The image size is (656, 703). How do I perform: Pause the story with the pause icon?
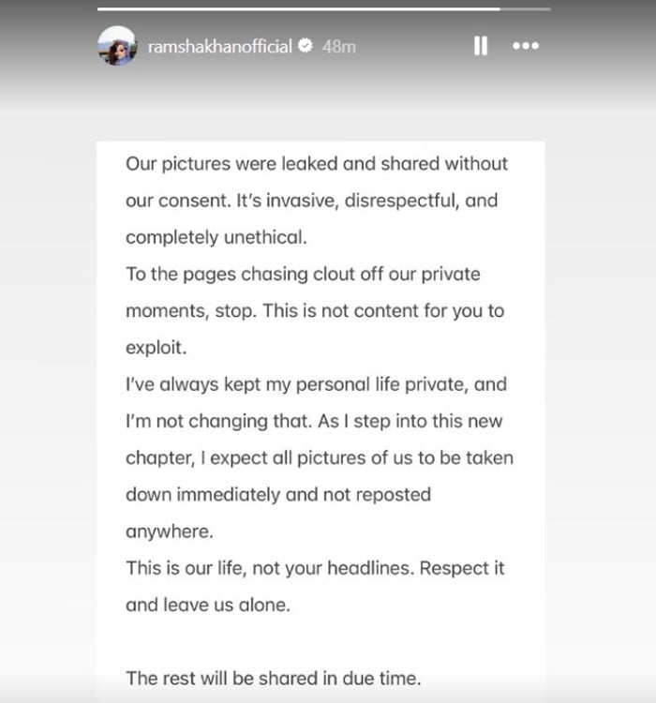tap(480, 46)
